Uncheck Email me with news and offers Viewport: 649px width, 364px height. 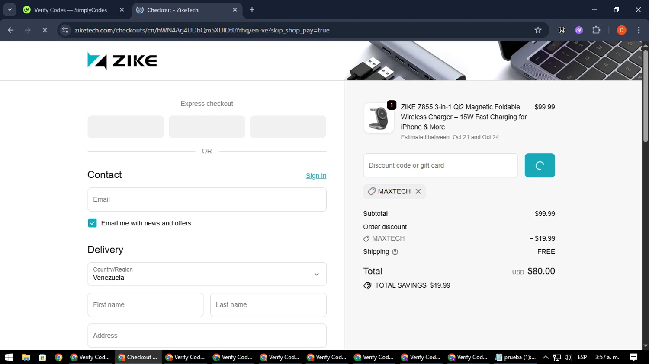click(92, 223)
